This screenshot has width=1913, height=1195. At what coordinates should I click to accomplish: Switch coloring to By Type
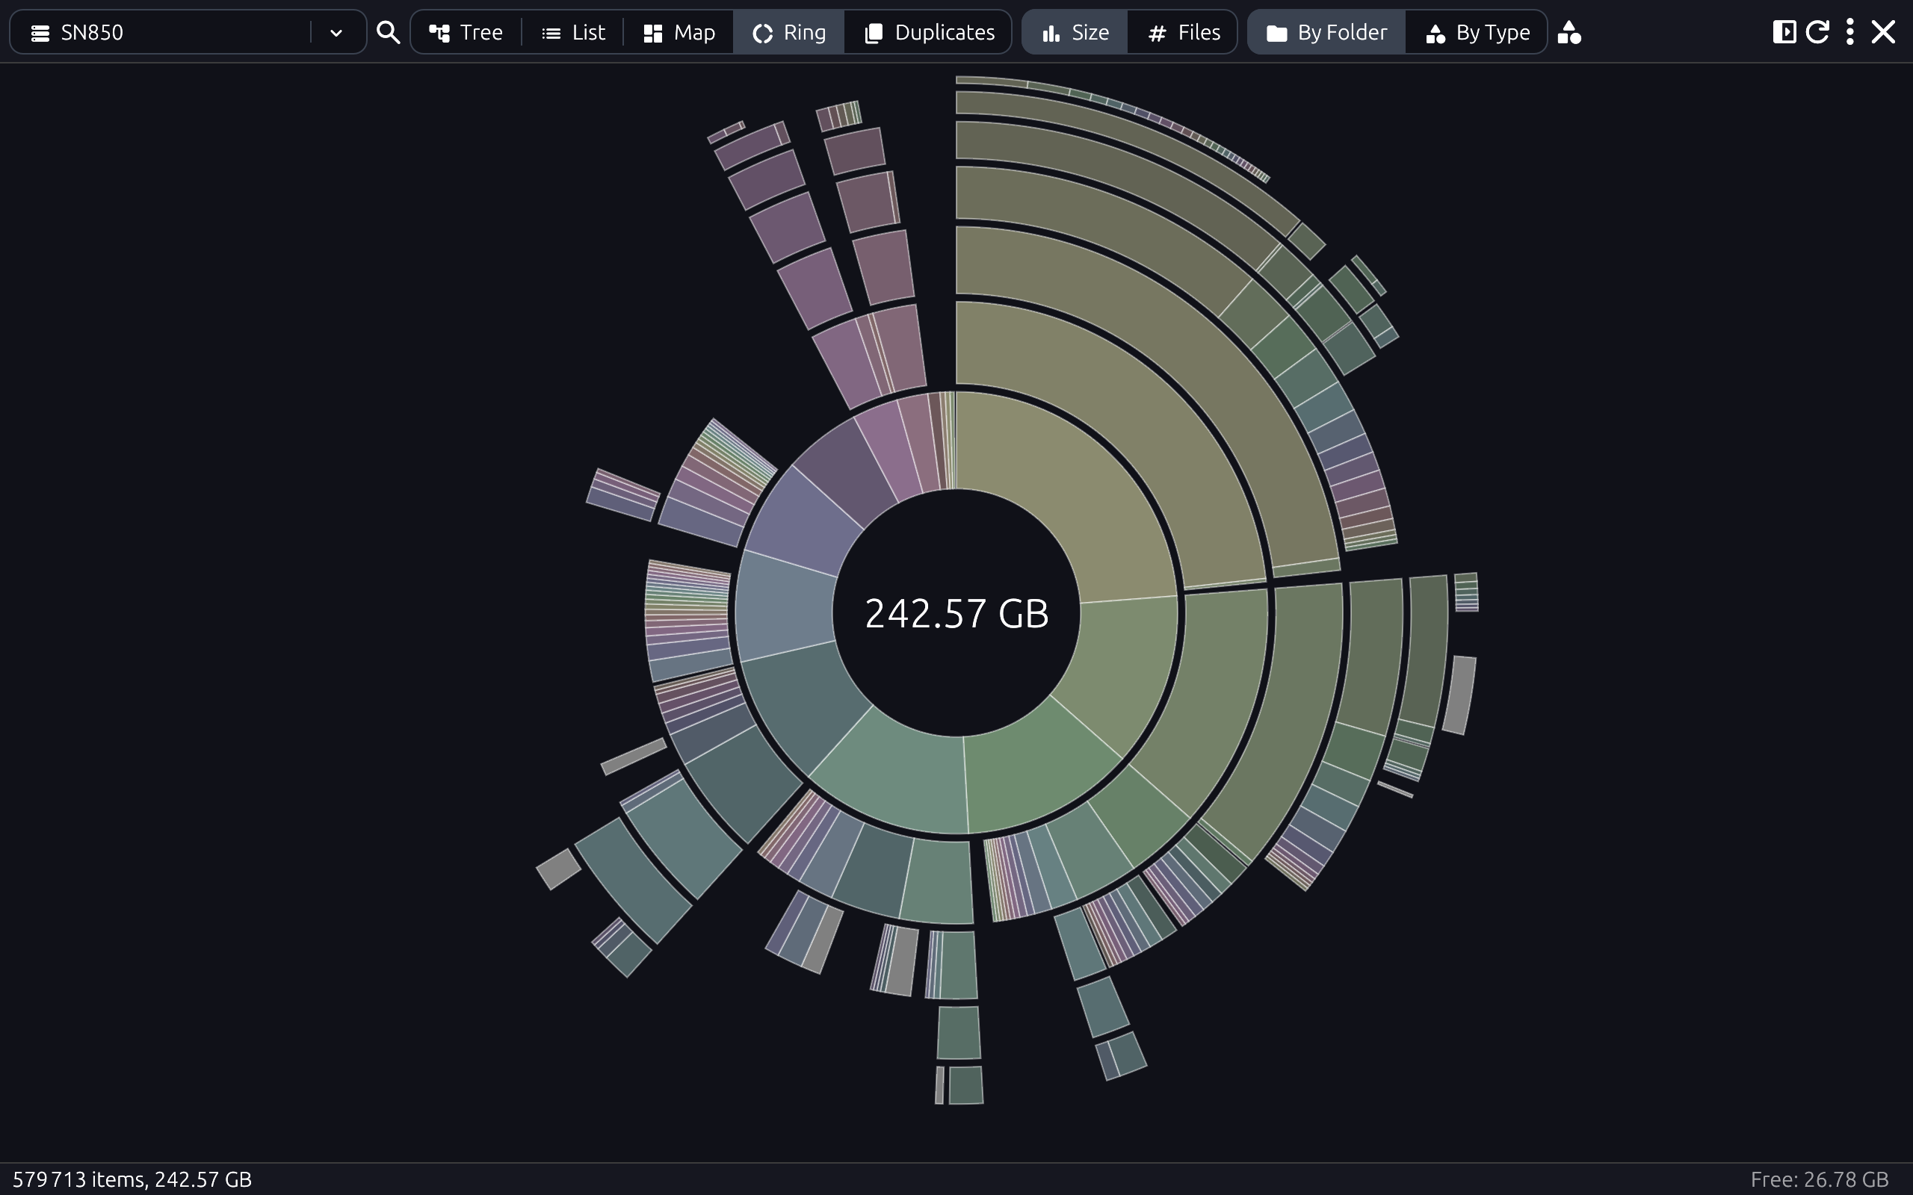click(1475, 31)
